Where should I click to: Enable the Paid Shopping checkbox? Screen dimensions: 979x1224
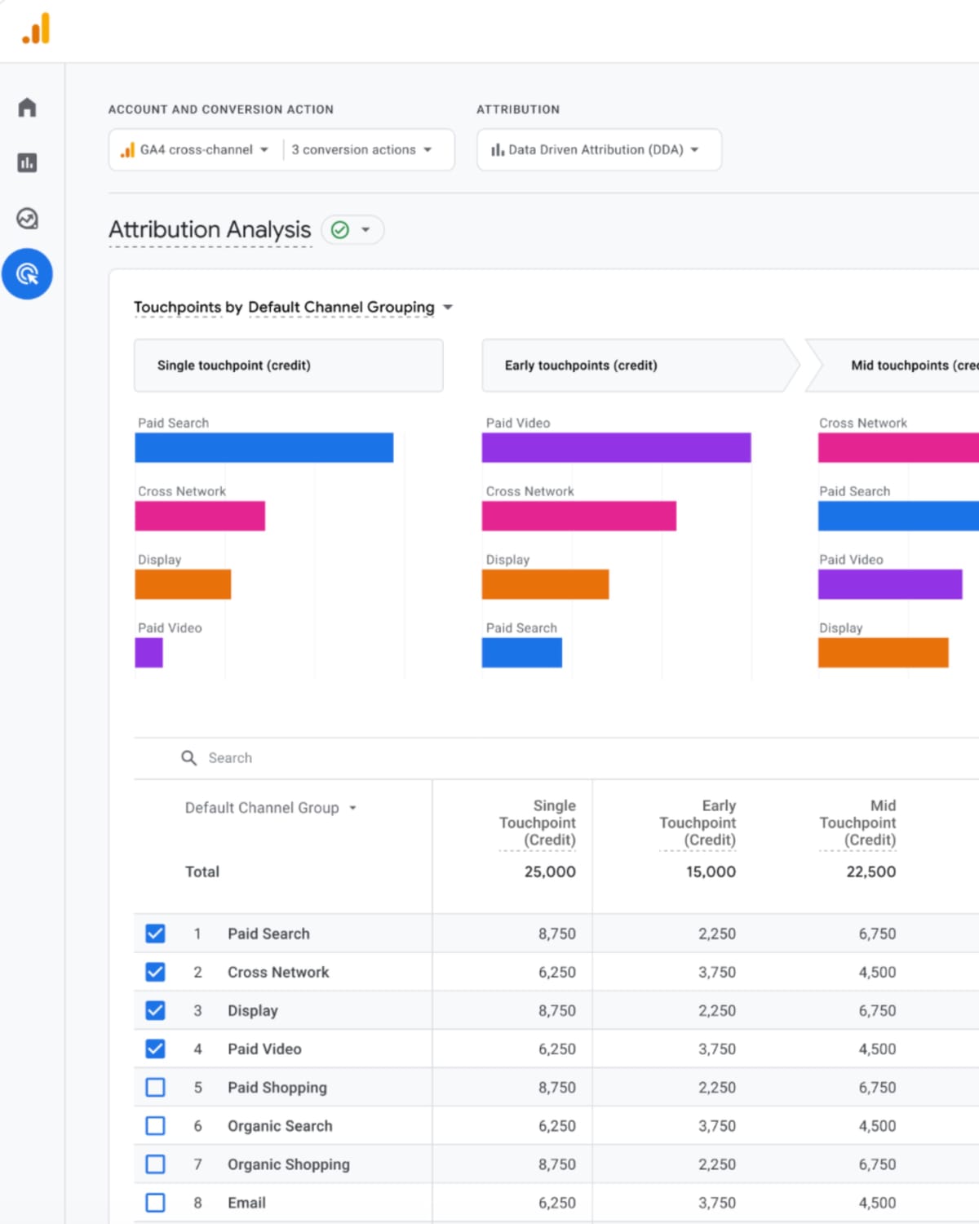155,1087
